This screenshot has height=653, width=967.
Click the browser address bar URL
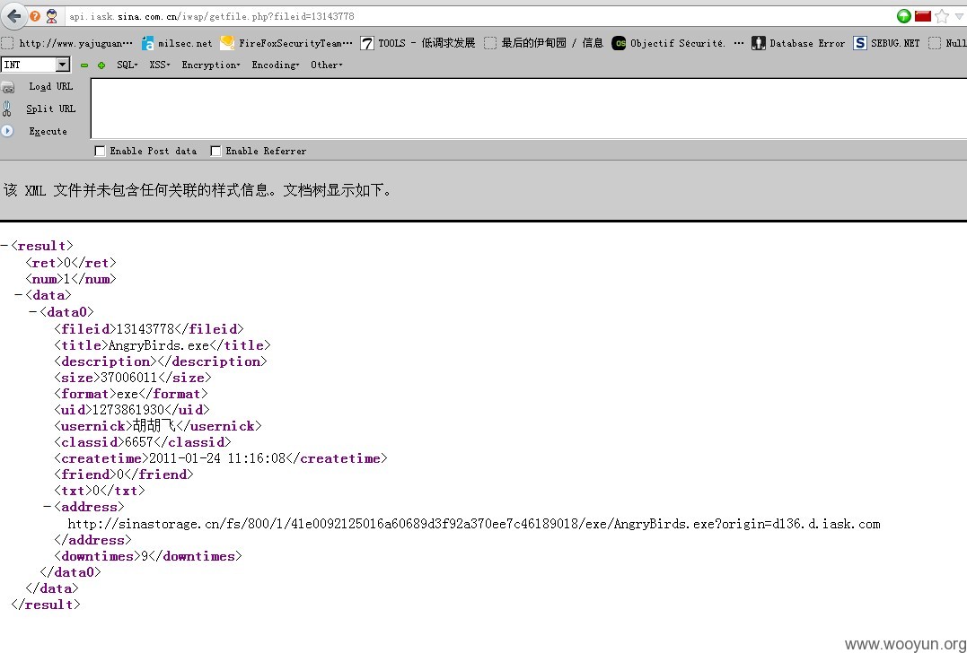coord(212,17)
